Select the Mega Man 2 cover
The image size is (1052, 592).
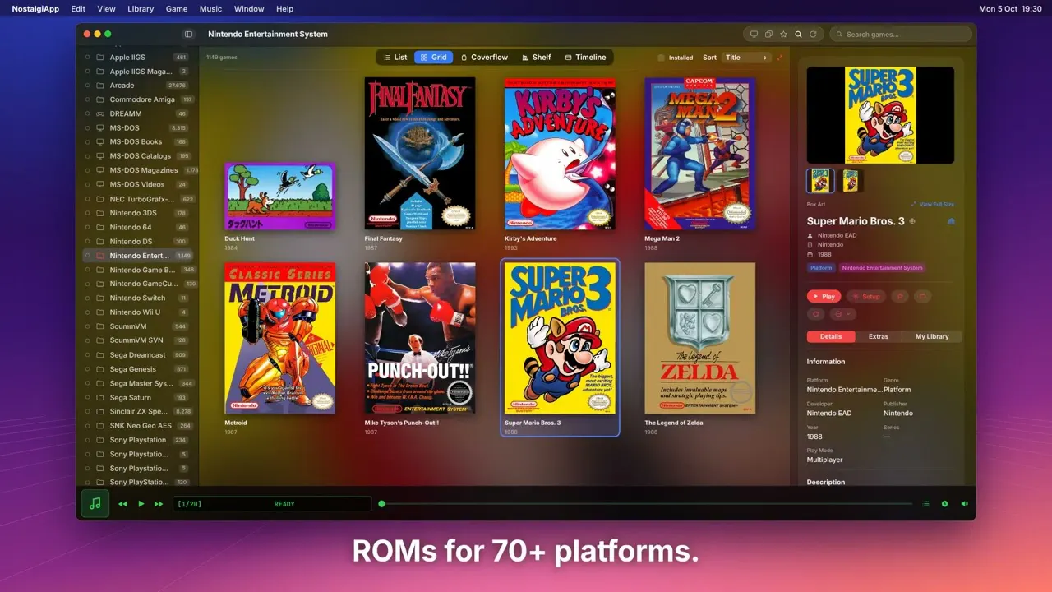pos(699,154)
